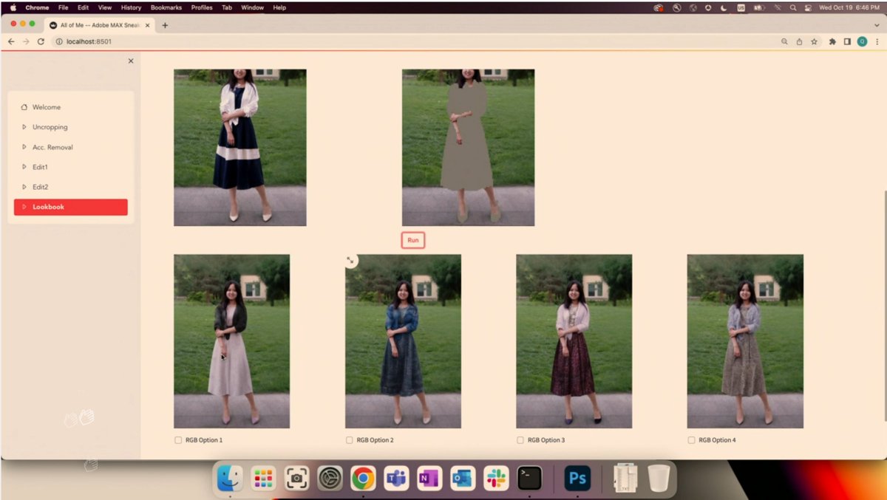Viewport: 887px width, 500px height.
Task: Click the masked gray silhouette photo
Action: click(468, 148)
